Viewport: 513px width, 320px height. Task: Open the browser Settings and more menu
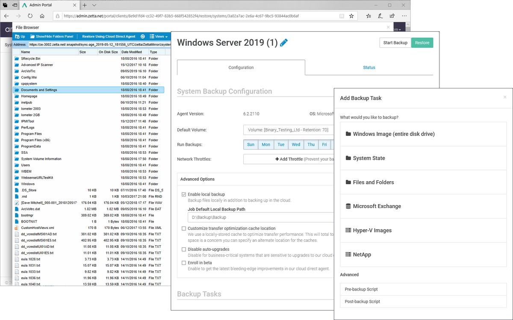pyautogui.click(x=404, y=16)
